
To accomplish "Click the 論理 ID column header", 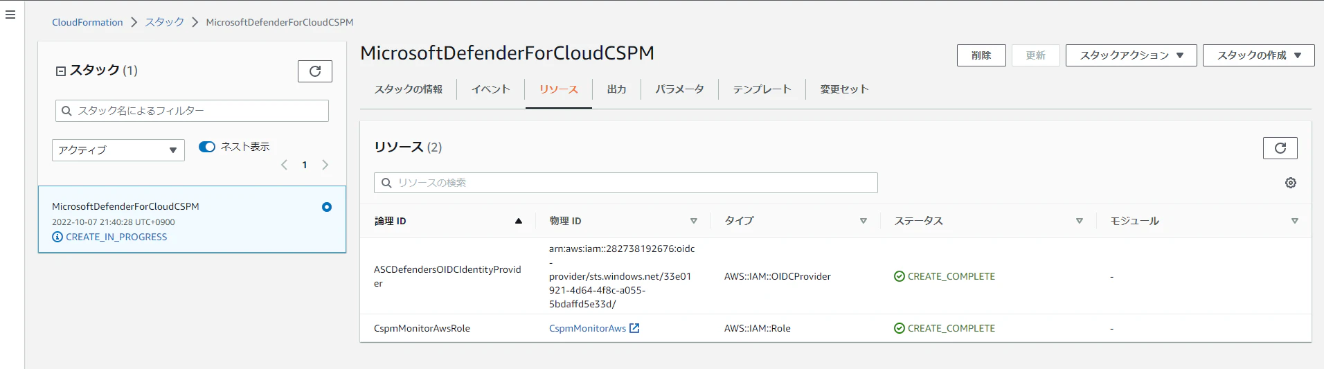I will pyautogui.click(x=391, y=221).
